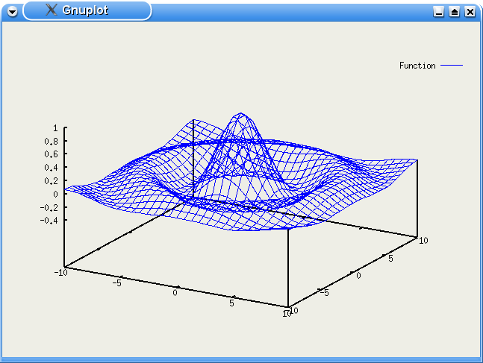Click the z-axis tick label 0.4

coord(51,168)
